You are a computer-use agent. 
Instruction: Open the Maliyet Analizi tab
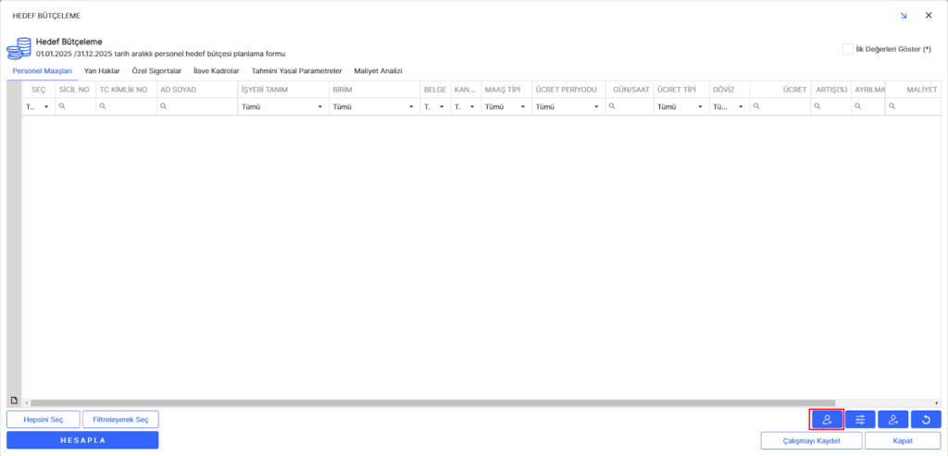pos(378,70)
